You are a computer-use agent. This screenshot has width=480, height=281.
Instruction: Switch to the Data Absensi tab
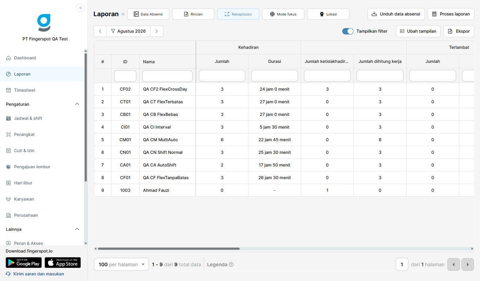148,14
